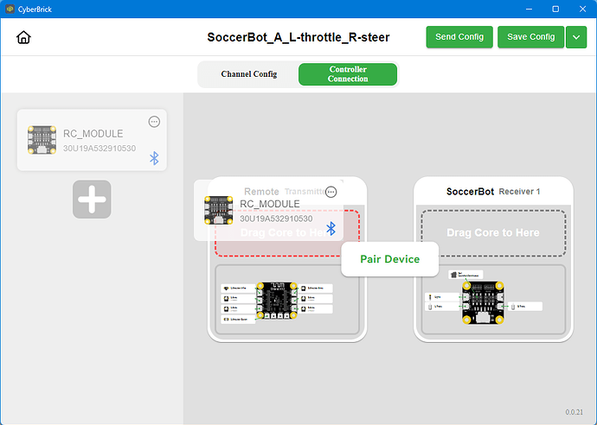Click the sidebar RC_MODULE board thumbnail
The image size is (597, 425).
(x=42, y=140)
